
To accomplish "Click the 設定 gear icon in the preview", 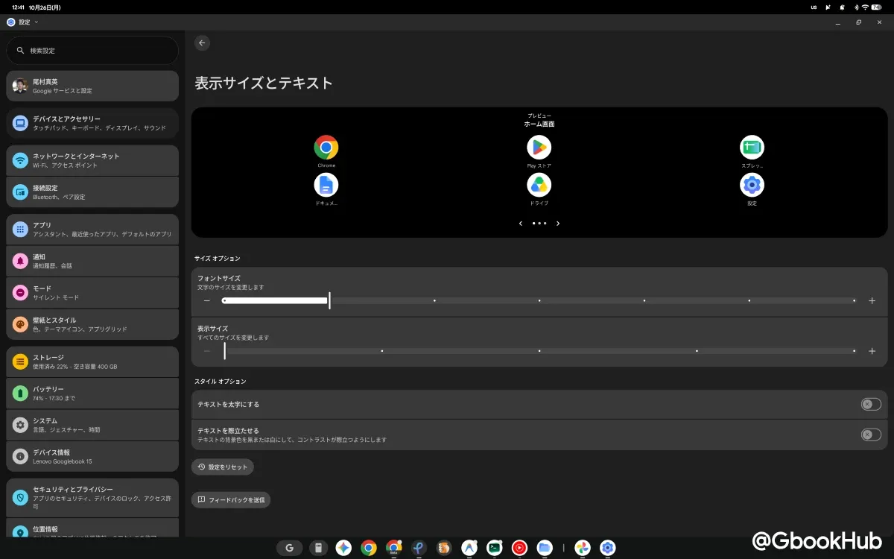I will coord(752,185).
